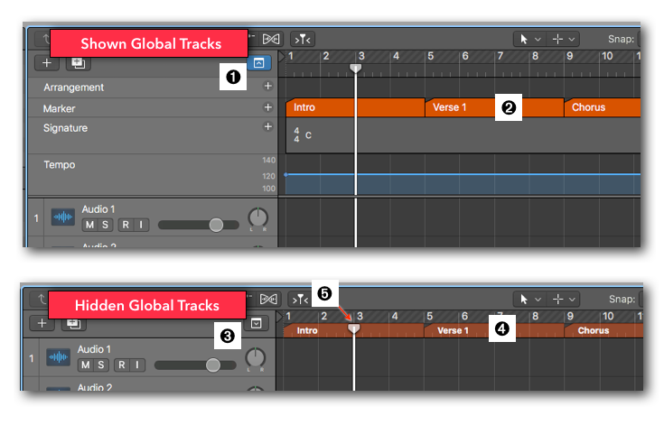Open the pointer tool menu in the upper toolbar

tap(528, 39)
